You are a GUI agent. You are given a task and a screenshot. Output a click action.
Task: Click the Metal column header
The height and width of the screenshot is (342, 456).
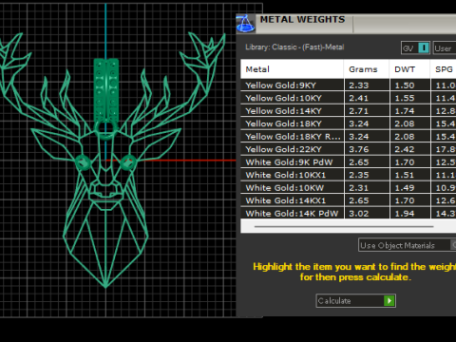click(x=292, y=69)
